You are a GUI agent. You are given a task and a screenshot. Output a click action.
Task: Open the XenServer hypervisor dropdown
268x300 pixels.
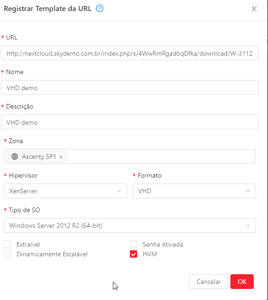[65, 191]
